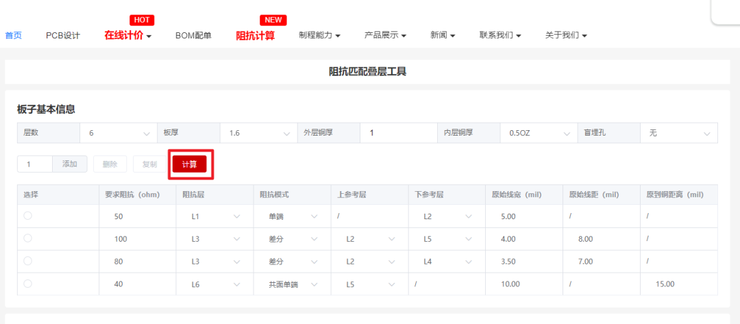Open the 下参考层 dropdown showing L4

pos(447,261)
